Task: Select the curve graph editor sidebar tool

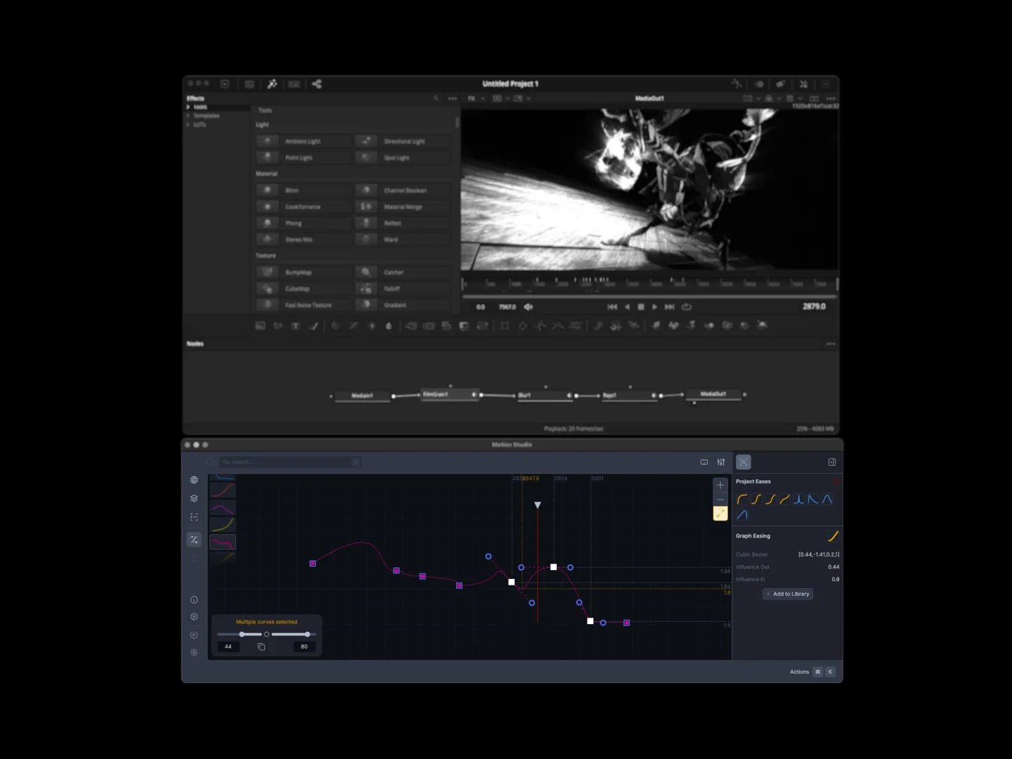Action: [x=194, y=540]
